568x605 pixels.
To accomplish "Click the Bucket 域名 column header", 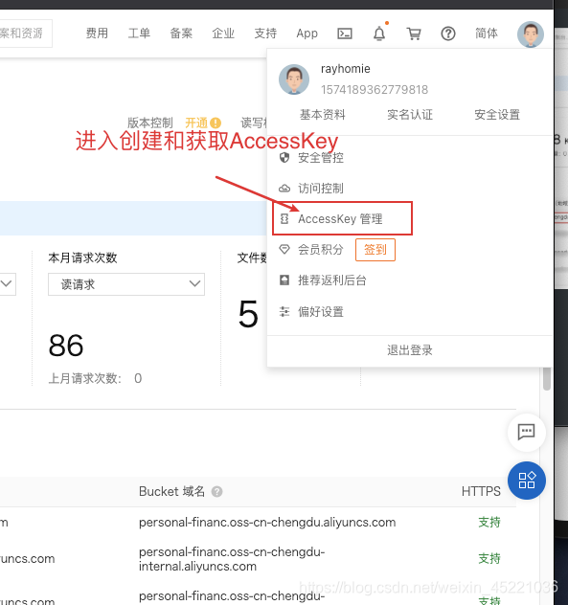I will click(x=171, y=492).
